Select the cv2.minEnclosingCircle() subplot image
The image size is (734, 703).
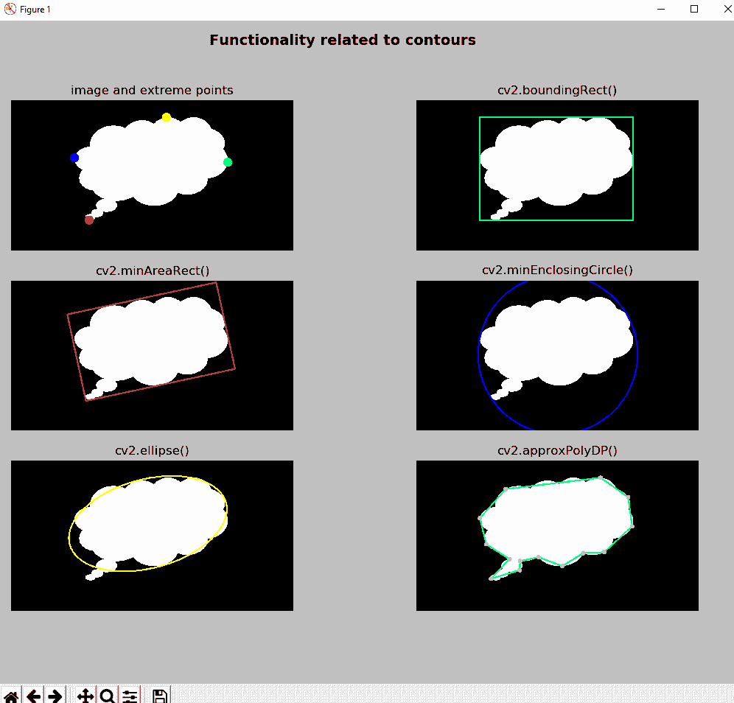click(557, 355)
